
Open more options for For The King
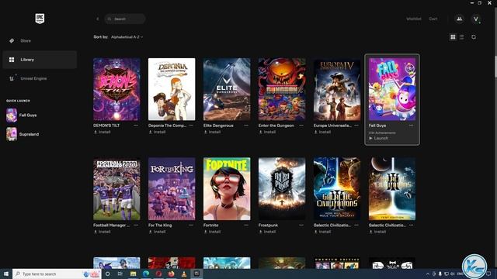[x=191, y=226]
